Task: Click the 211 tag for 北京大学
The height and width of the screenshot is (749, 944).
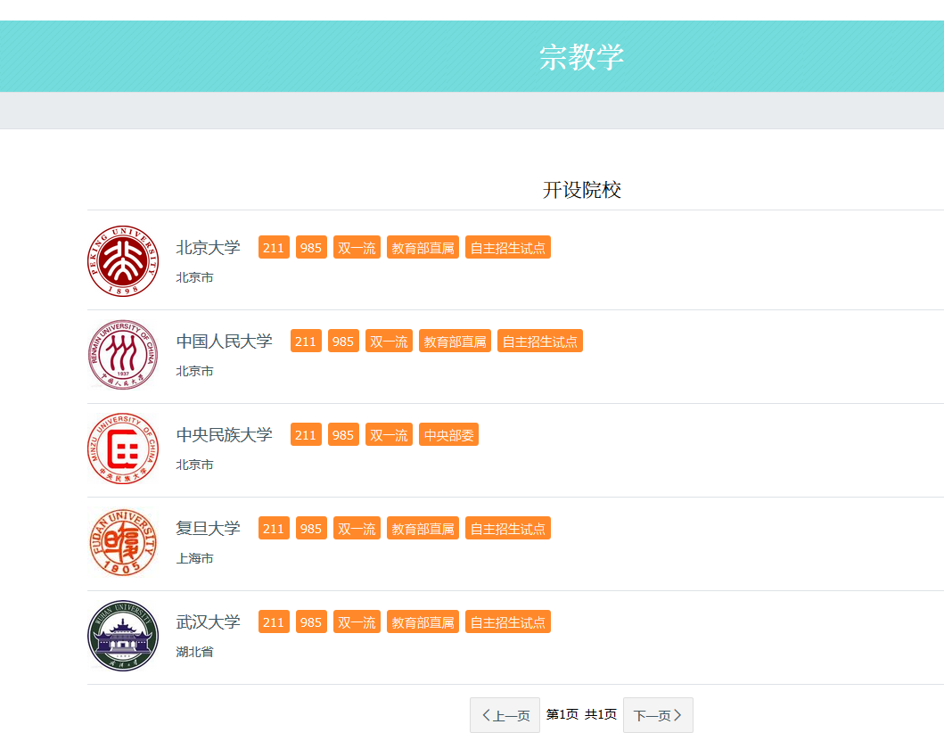Action: 274,248
